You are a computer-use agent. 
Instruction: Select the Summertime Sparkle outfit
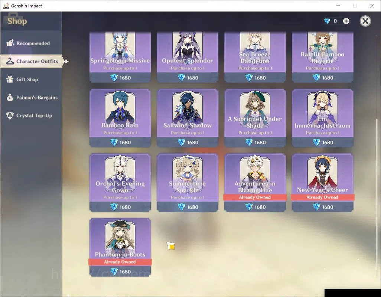pyautogui.click(x=188, y=183)
